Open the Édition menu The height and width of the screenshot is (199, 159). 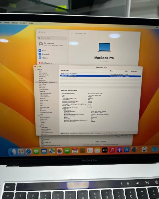15,23
